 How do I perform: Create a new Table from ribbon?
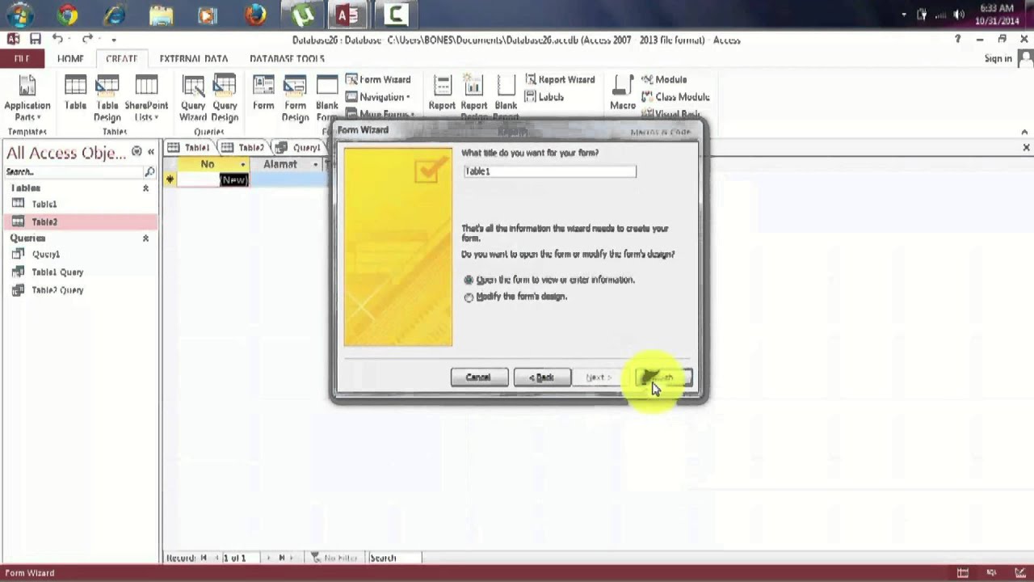tap(75, 94)
